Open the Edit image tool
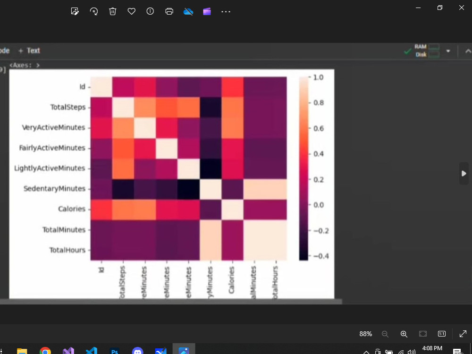472x354 pixels. pos(75,11)
